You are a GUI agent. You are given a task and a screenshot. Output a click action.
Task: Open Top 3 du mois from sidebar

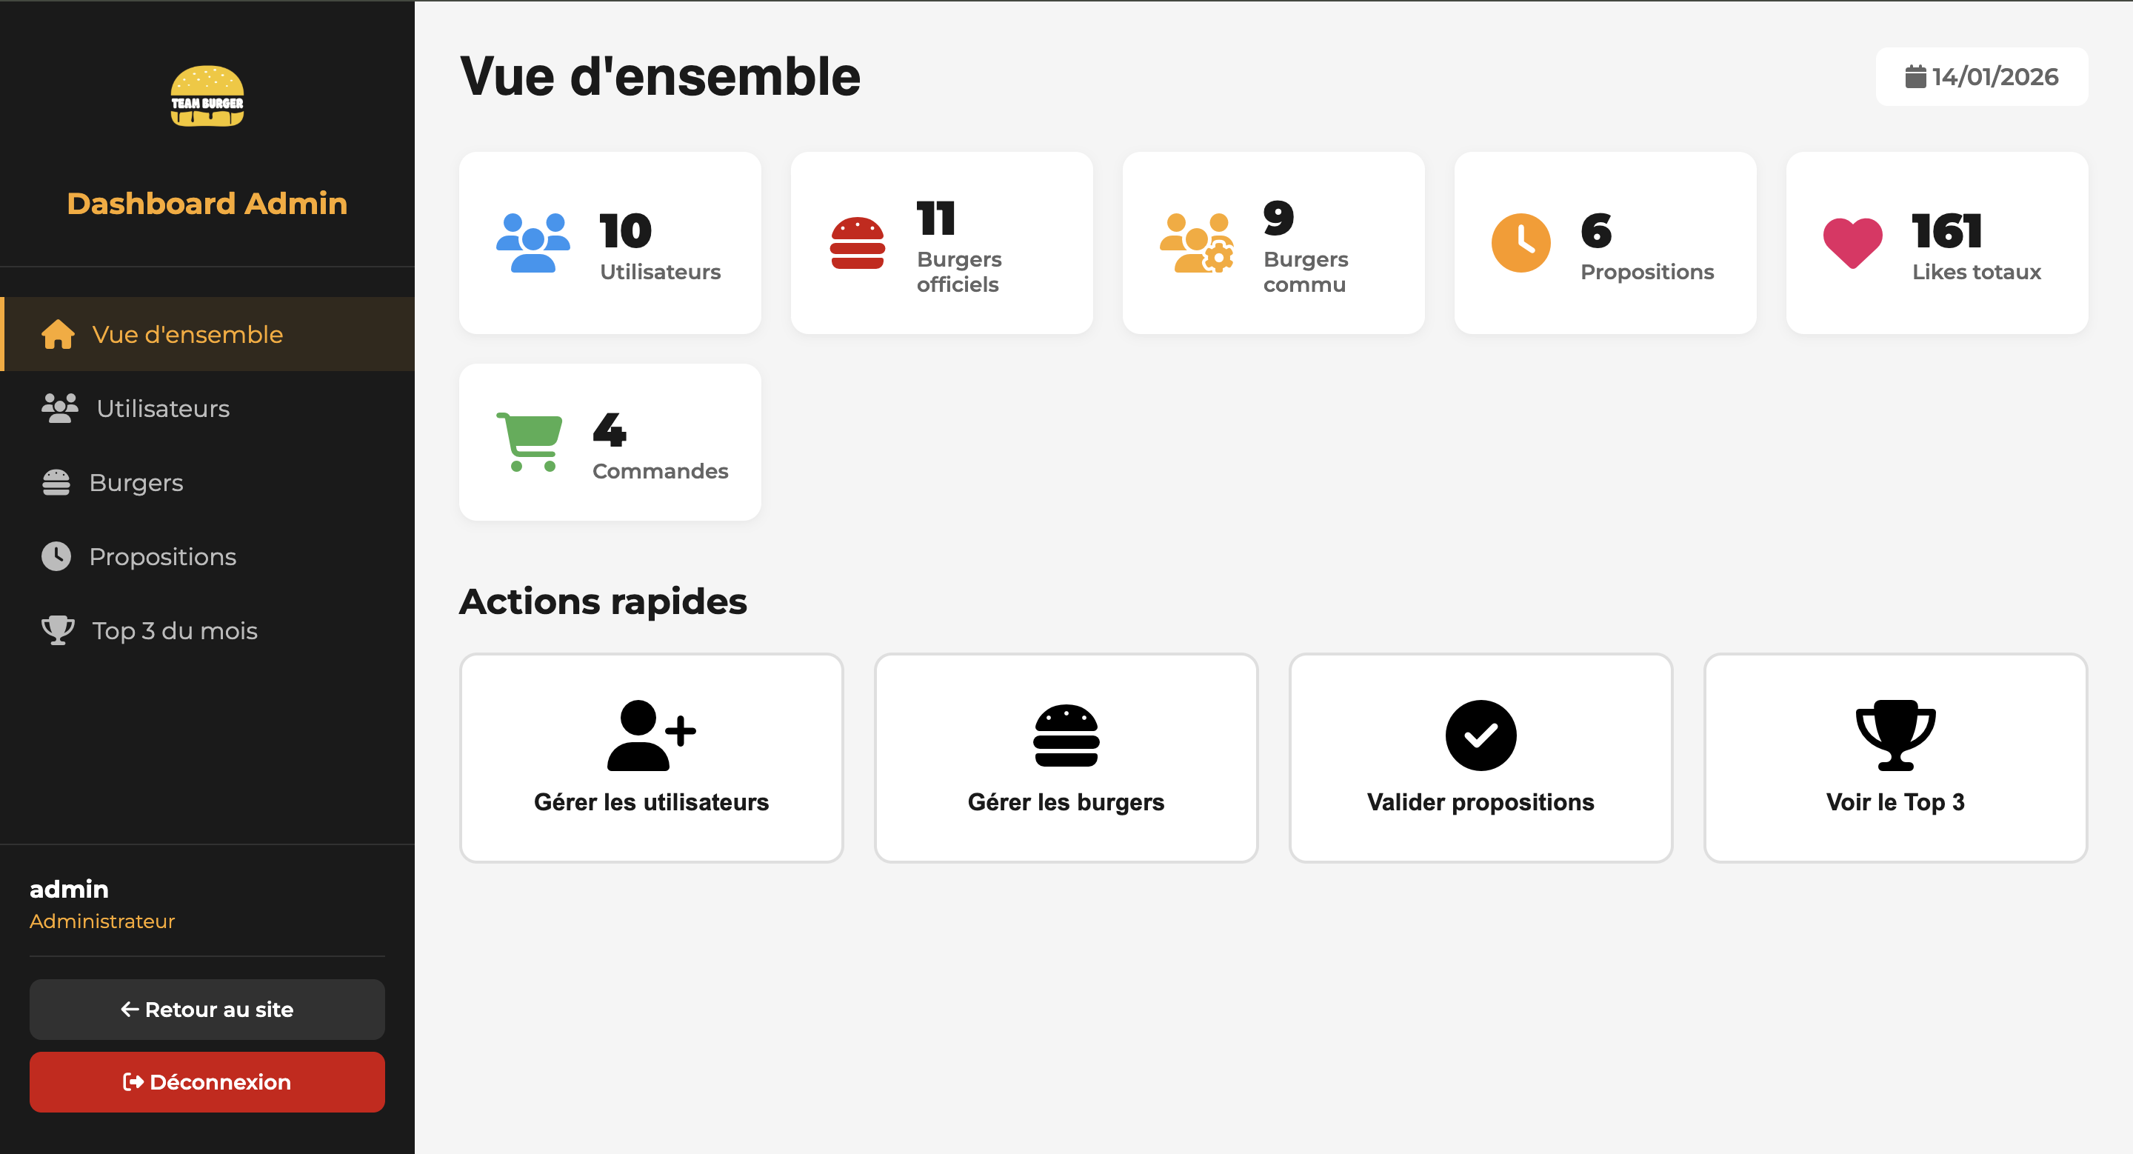174,630
